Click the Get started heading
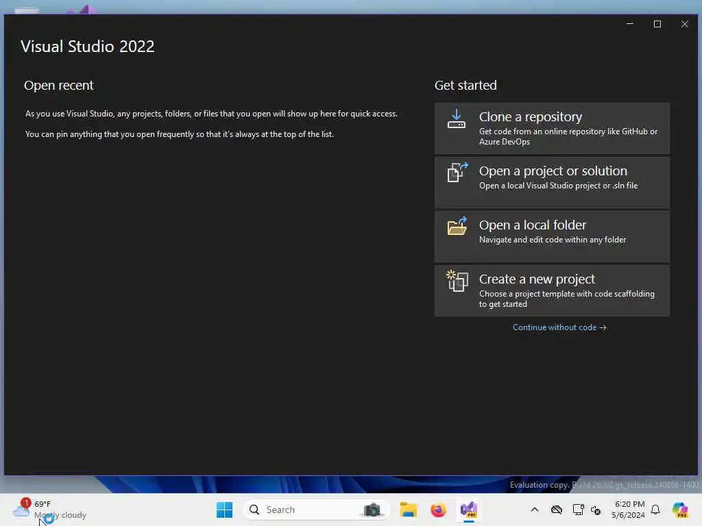This screenshot has height=526, width=702. coord(465,86)
